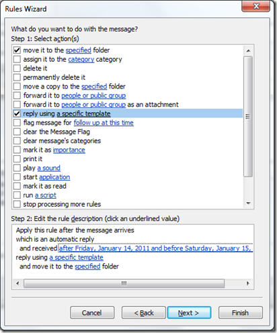
Task: Uncheck the move it to specified folder checkbox
Action: coord(17,50)
